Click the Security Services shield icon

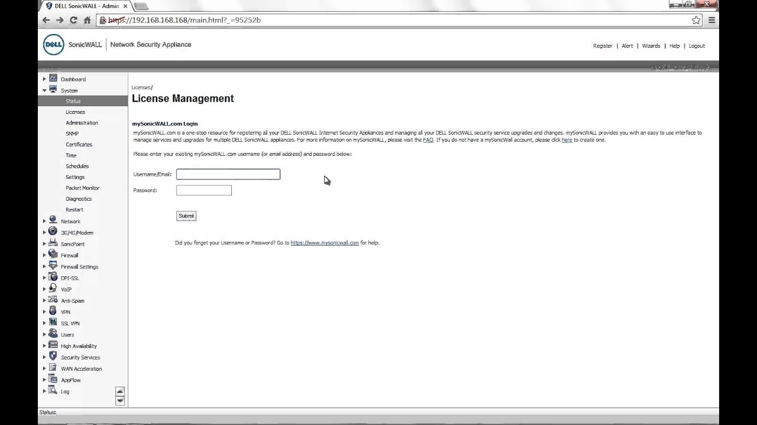click(x=53, y=357)
